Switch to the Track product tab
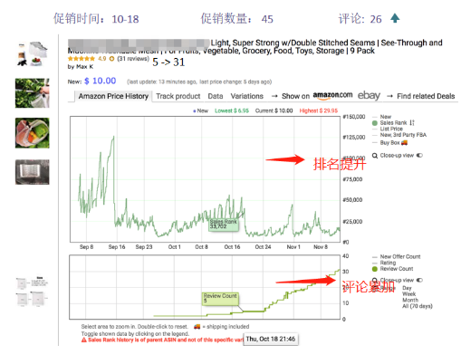The image size is (461, 364). pyautogui.click(x=178, y=96)
